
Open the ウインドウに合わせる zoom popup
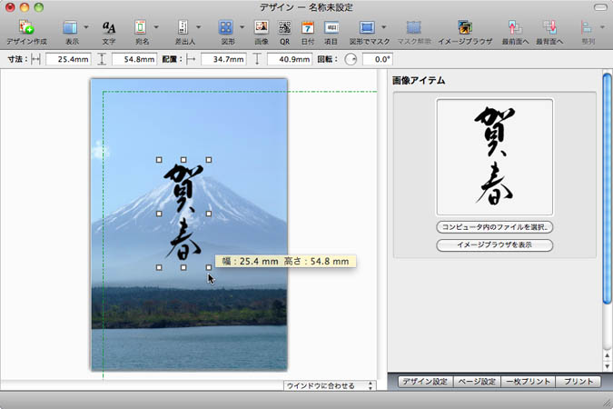[329, 385]
